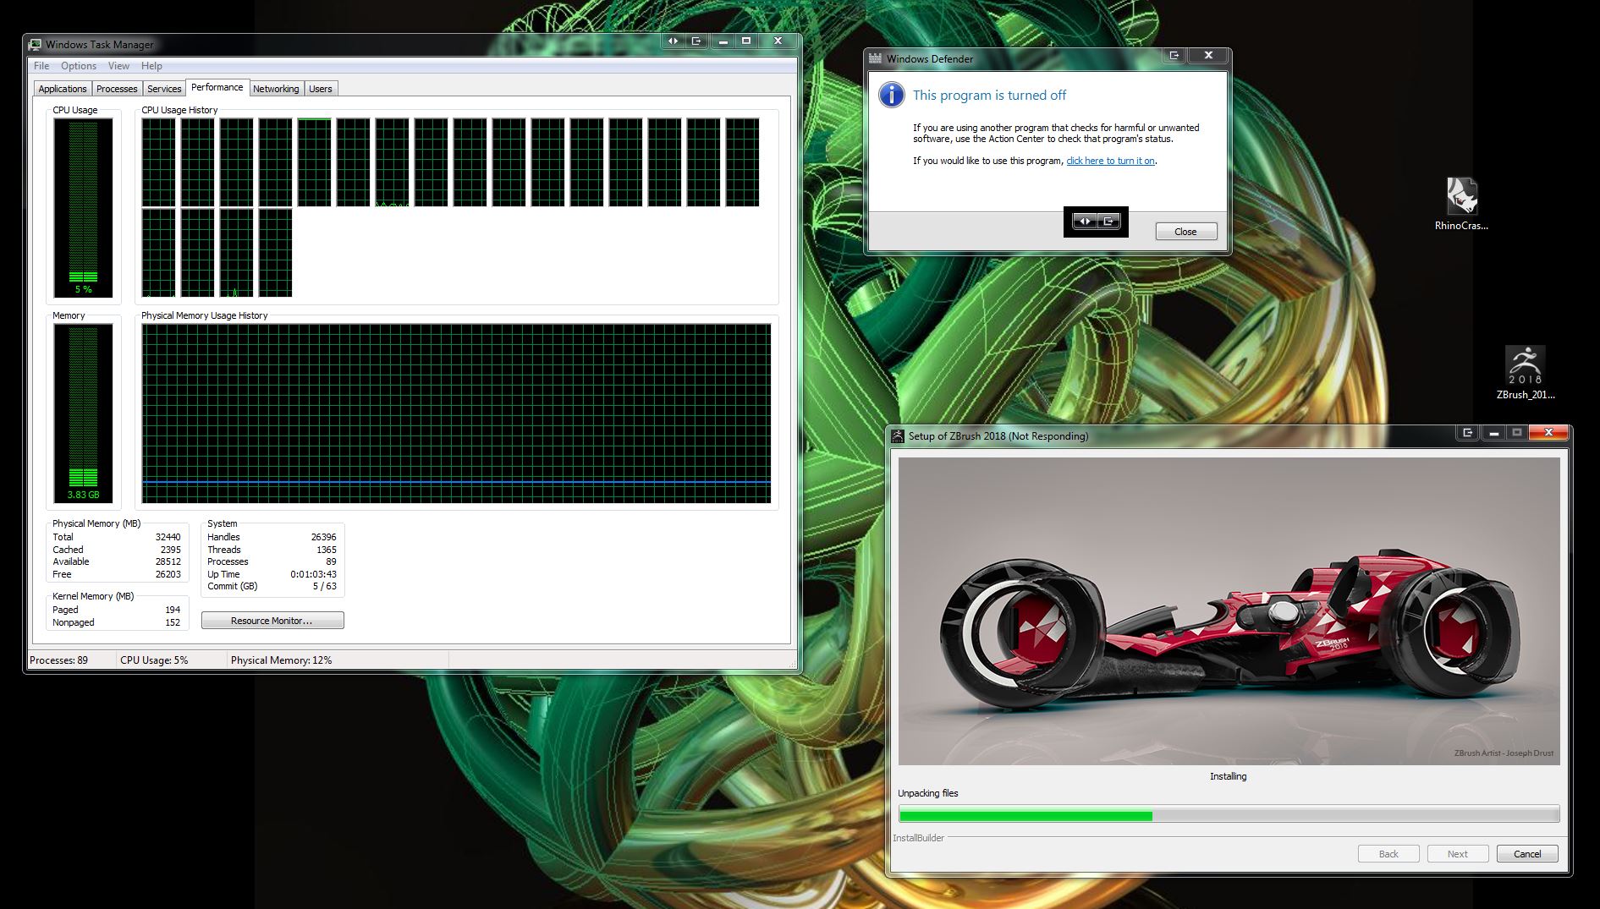Image resolution: width=1600 pixels, height=909 pixels.
Task: Click the Handles value 26396
Action: 323,537
